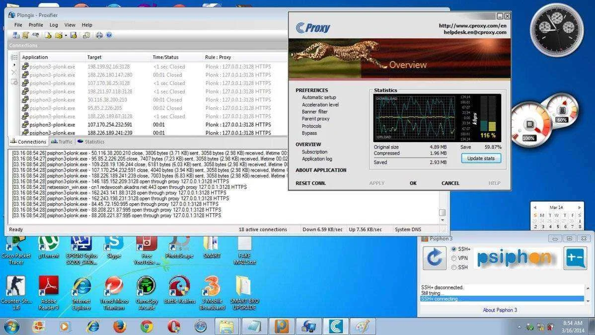
Task: Open Automatic setup preference in CProxy
Action: 319,97
